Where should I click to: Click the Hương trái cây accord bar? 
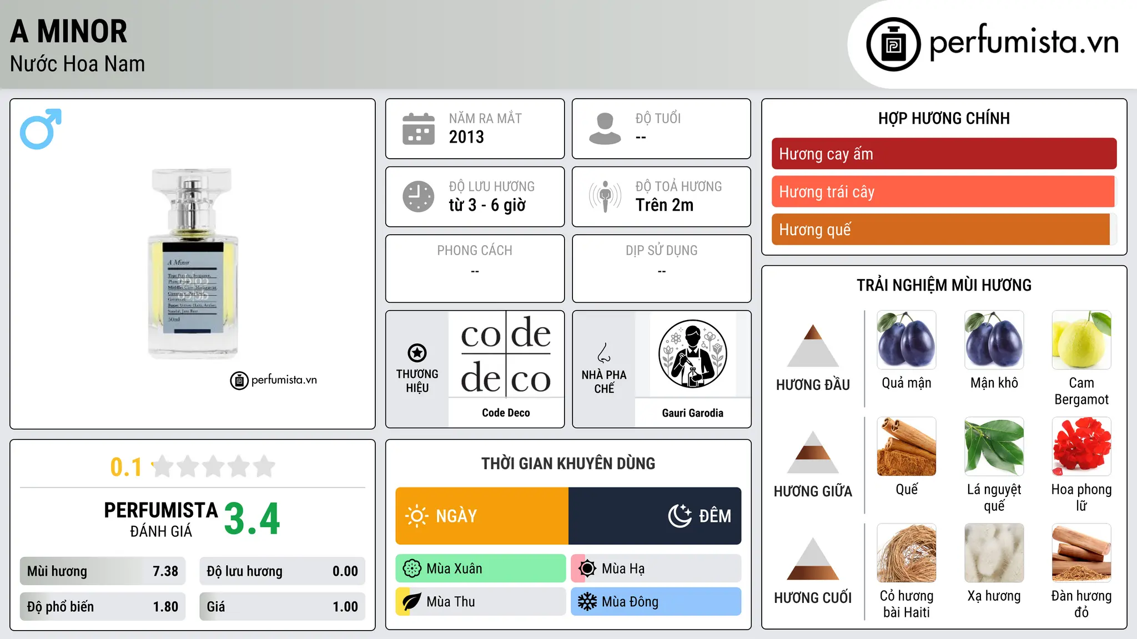point(944,191)
